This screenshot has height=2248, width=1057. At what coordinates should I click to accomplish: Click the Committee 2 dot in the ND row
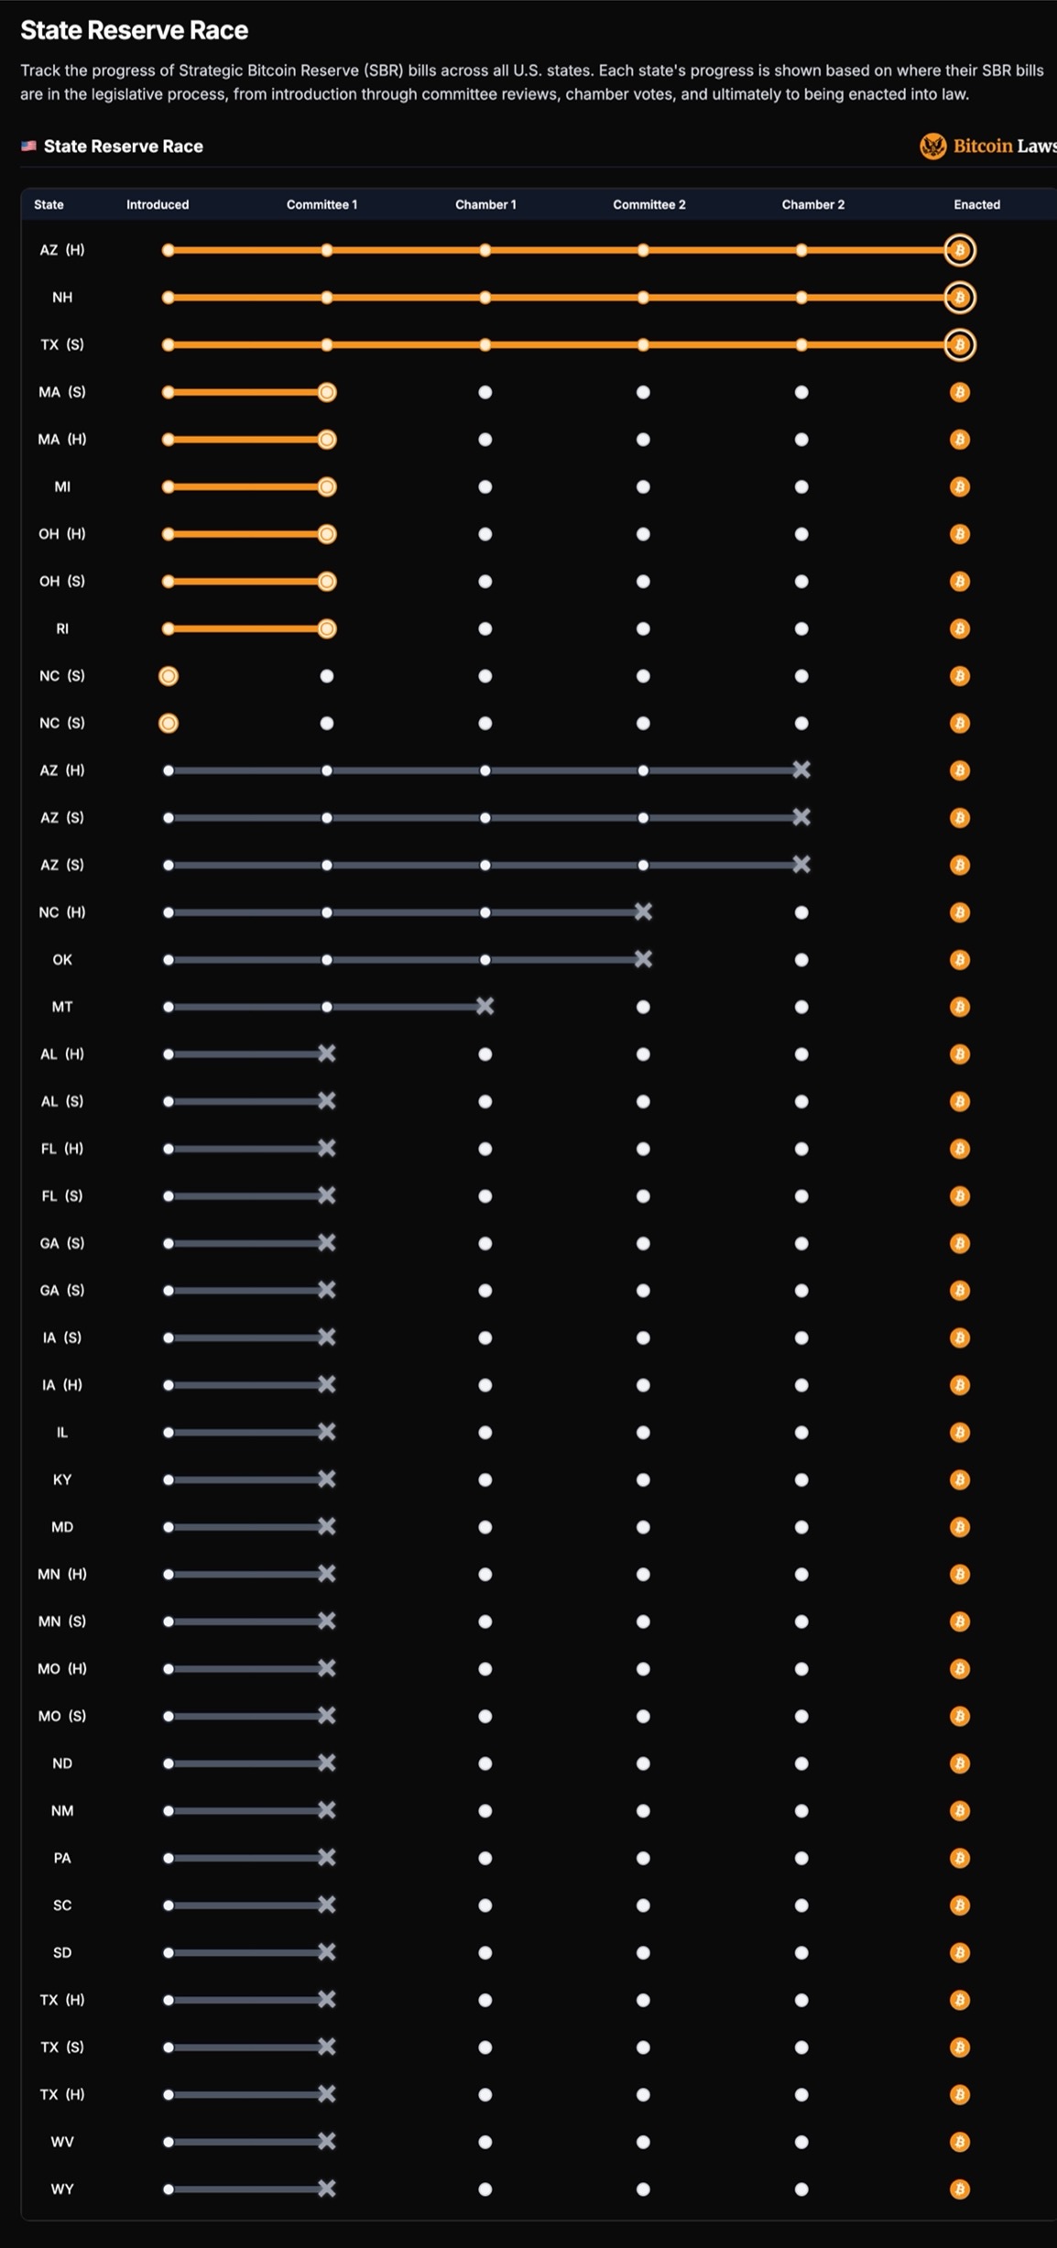pos(643,1763)
